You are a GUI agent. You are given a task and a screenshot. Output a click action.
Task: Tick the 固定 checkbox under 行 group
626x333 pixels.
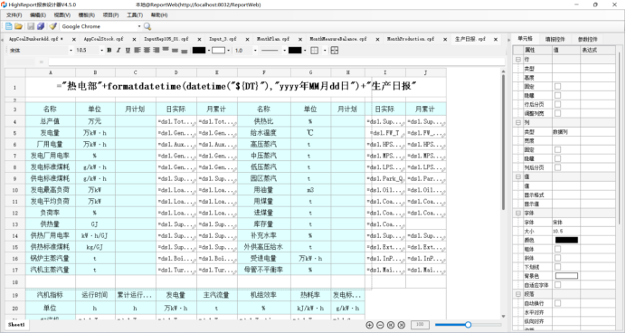pyautogui.click(x=558, y=86)
